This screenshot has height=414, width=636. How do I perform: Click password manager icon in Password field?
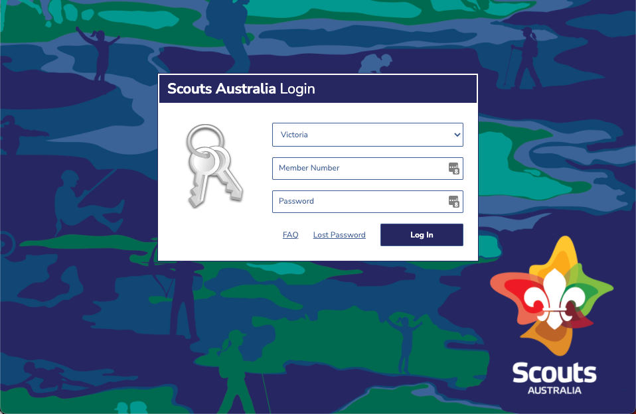point(453,202)
